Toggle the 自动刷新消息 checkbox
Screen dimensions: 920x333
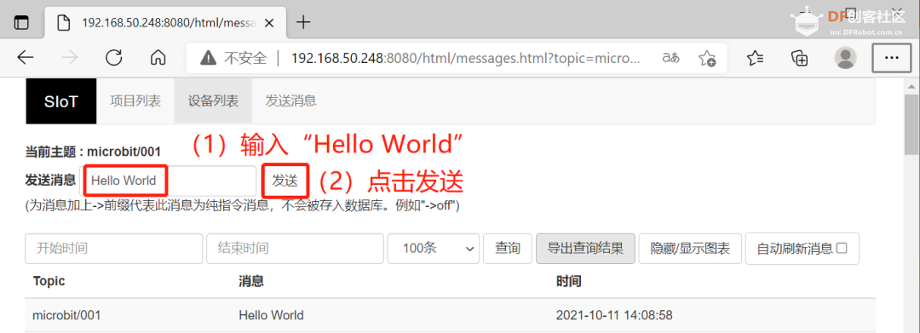pos(842,248)
